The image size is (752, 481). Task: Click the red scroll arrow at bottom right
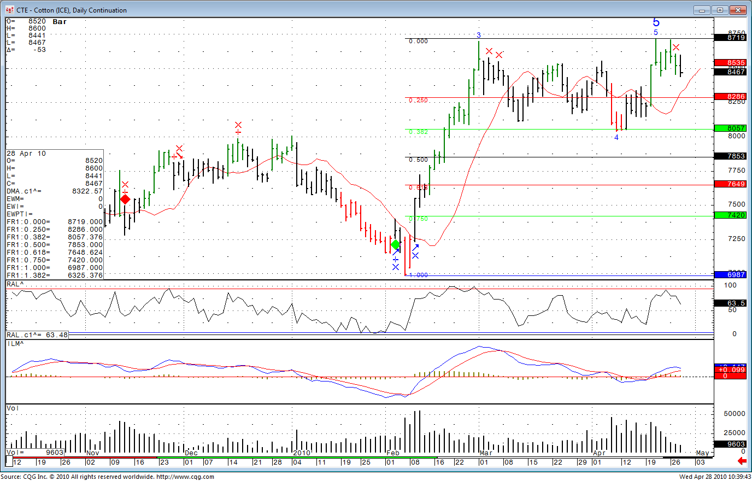(x=742, y=461)
